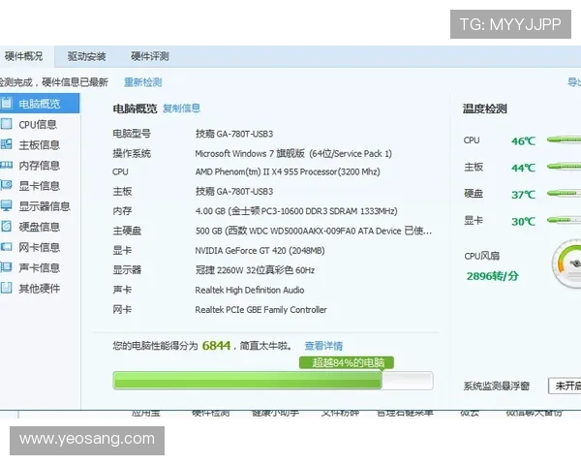This screenshot has width=581, height=465.
Task: Open the 主板信息 motherboard icon
Action: pyautogui.click(x=7, y=144)
